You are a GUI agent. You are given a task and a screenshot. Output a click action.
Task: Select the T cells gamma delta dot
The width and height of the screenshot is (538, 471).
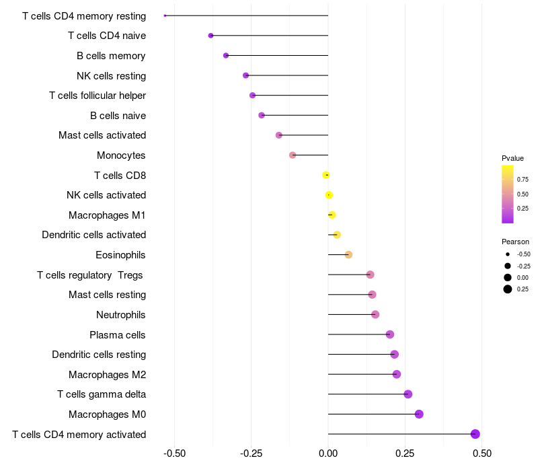click(x=408, y=394)
